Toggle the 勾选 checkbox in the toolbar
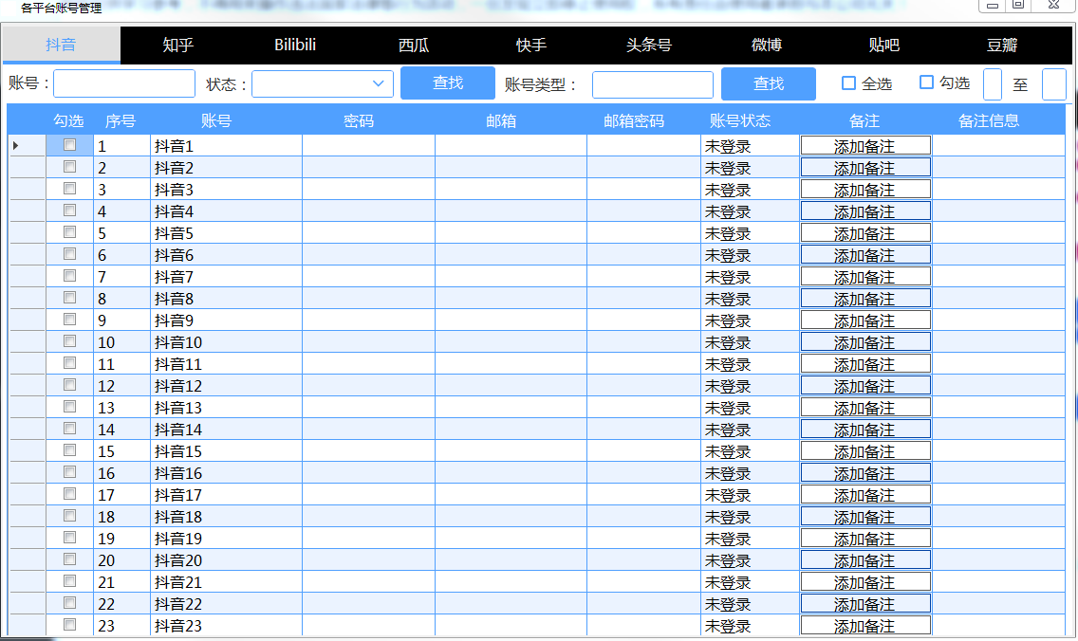1078x641 pixels. click(x=927, y=82)
